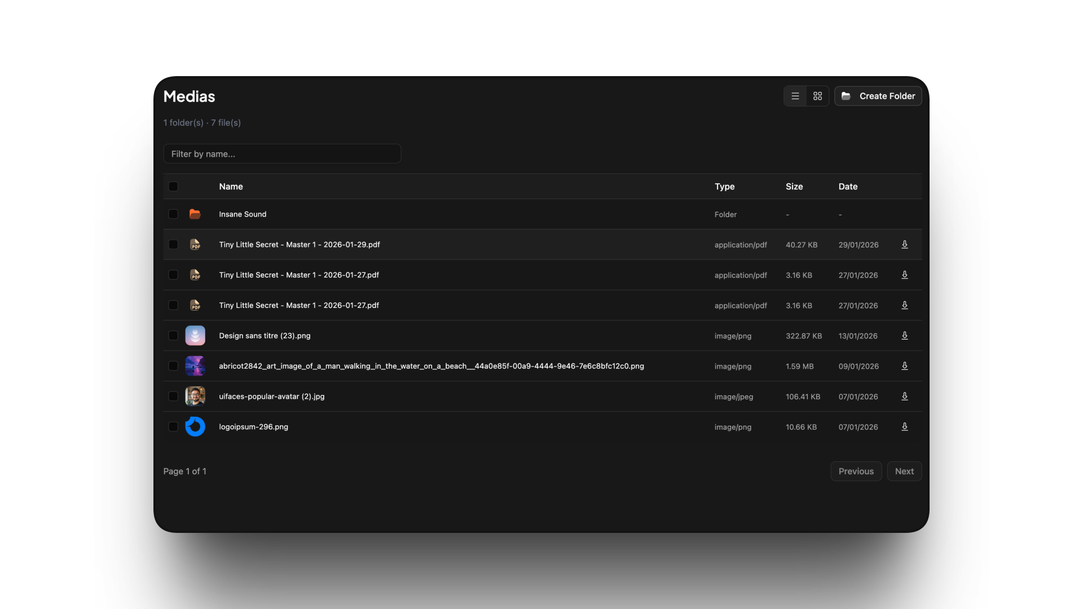
Task: Download Design sans titre (23).png
Action: (904, 336)
